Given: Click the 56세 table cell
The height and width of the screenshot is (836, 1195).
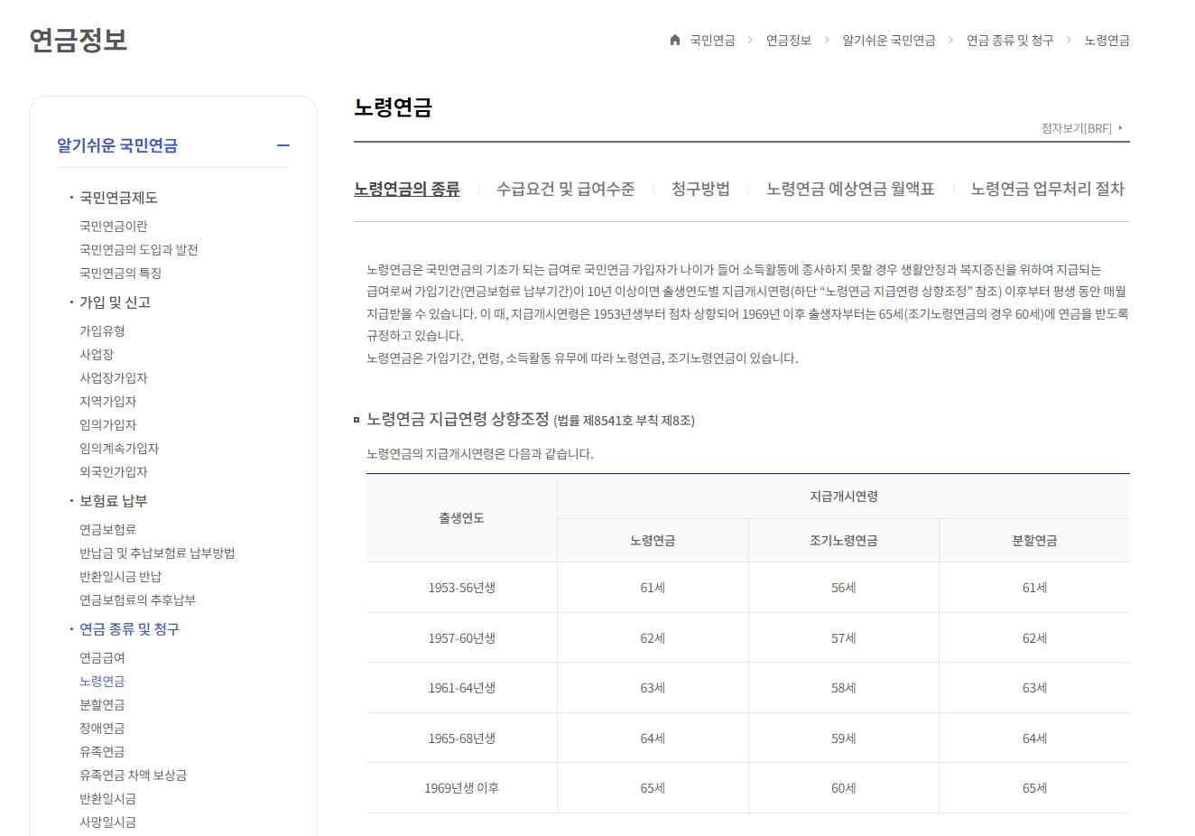Looking at the screenshot, I should pyautogui.click(x=844, y=588).
